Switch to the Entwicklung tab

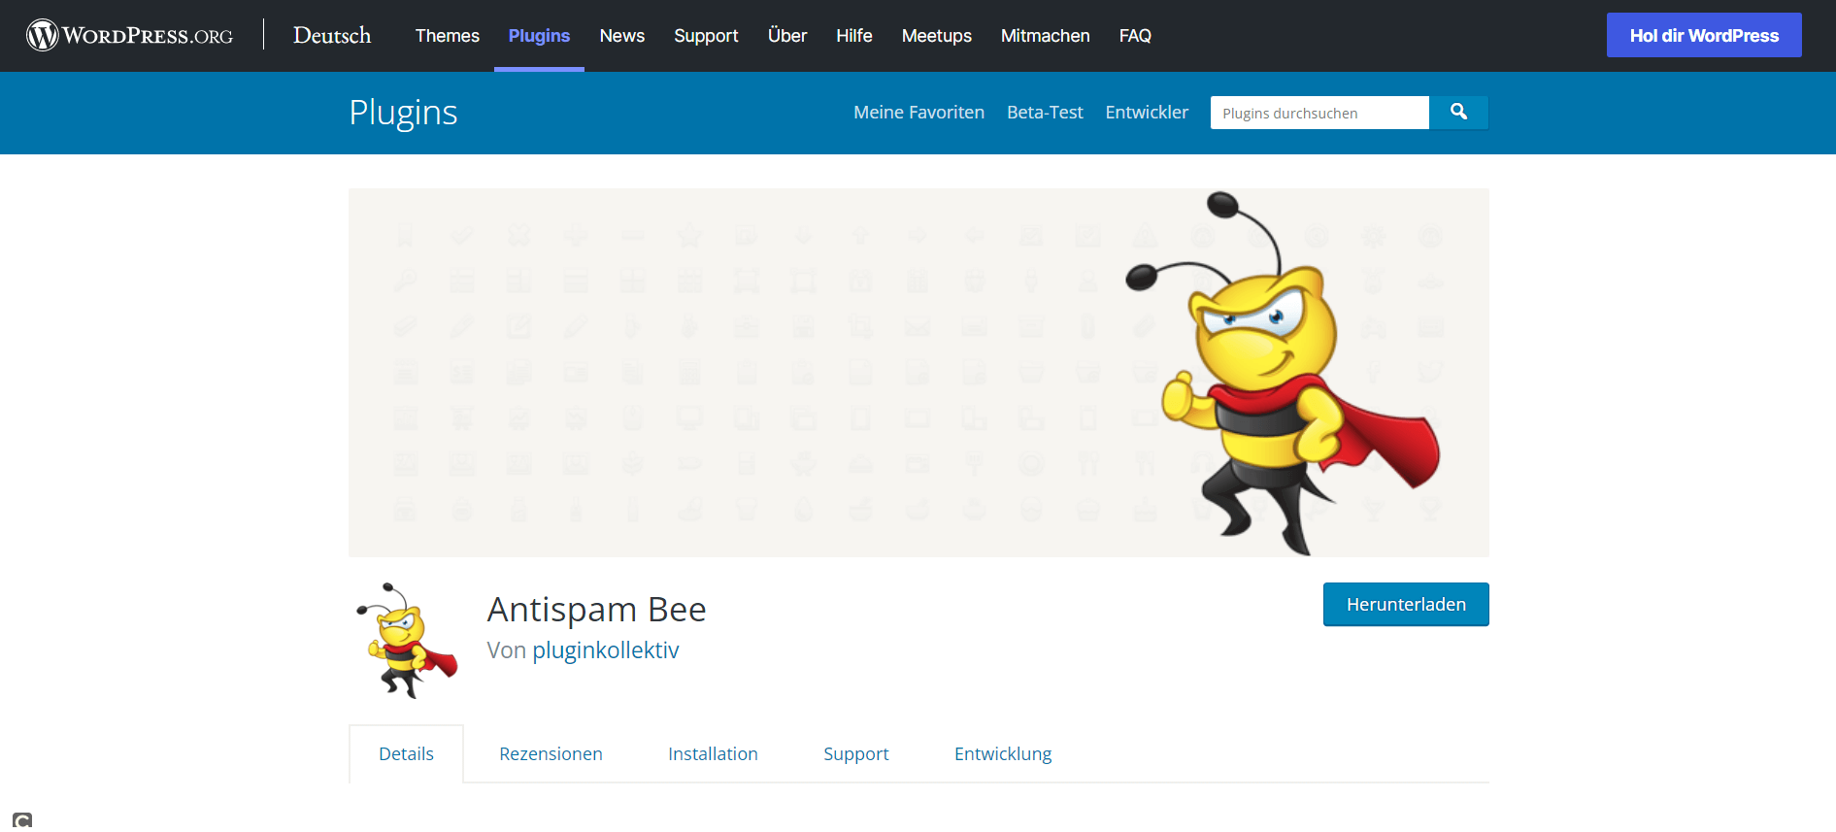1003,754
